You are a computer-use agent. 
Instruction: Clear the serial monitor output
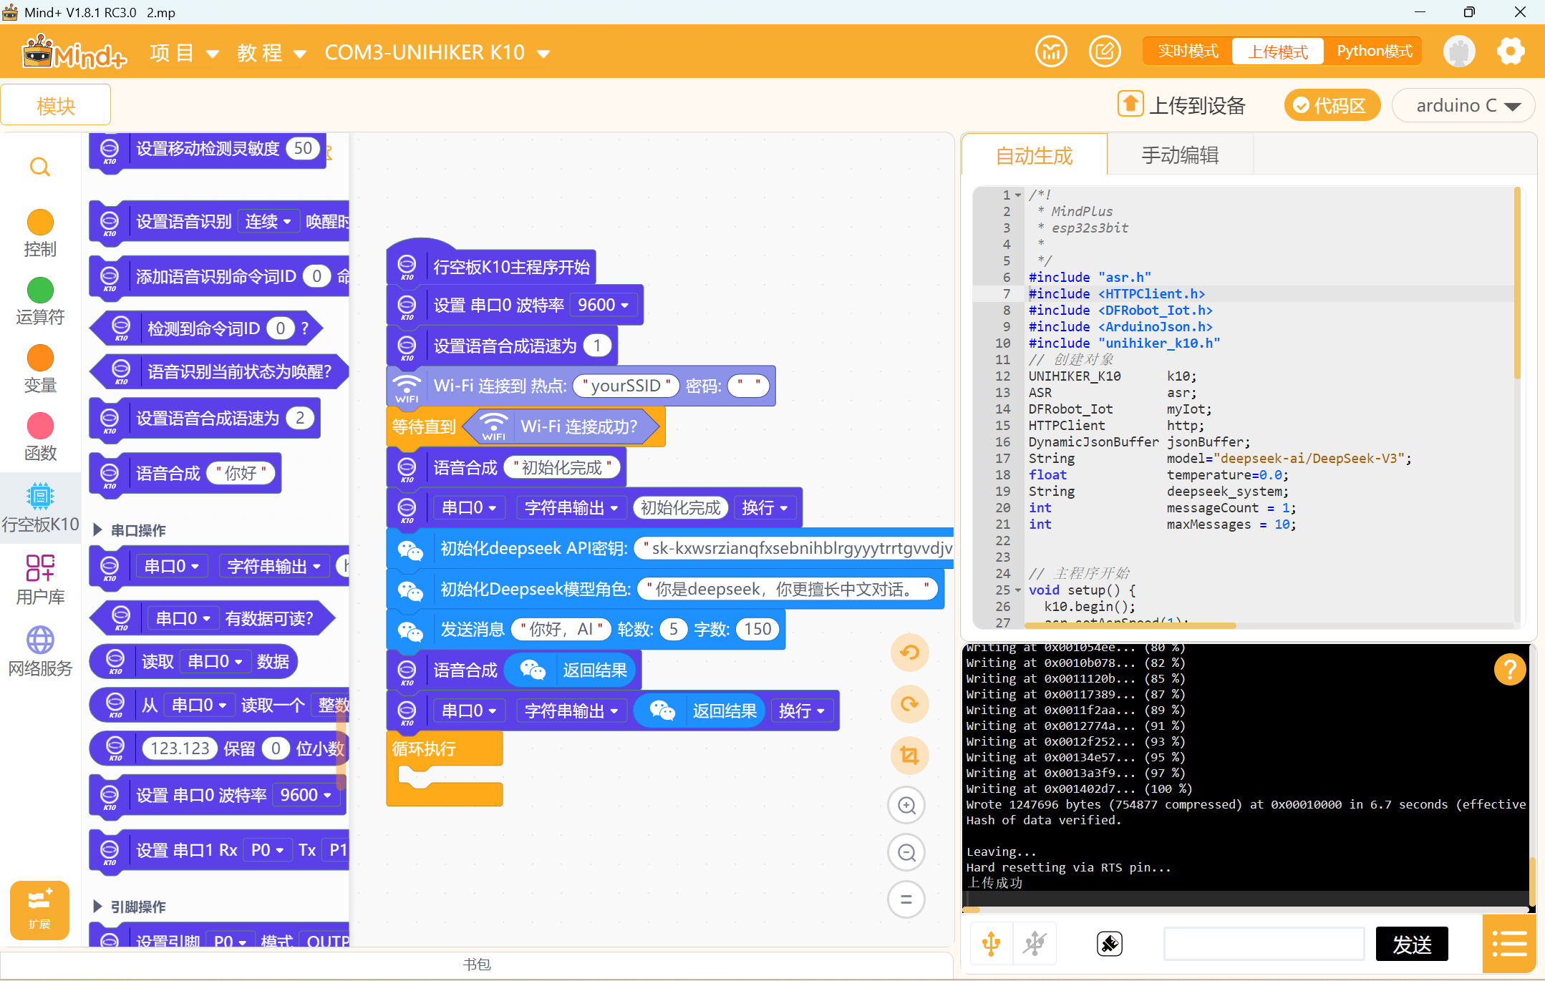click(1108, 943)
